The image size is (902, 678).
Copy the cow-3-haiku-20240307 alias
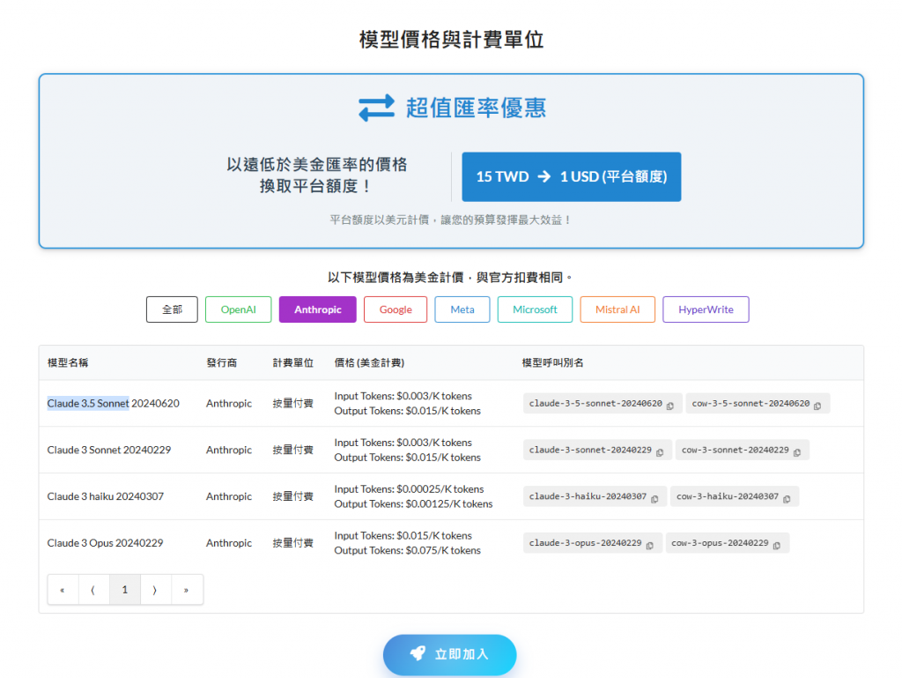click(x=787, y=499)
